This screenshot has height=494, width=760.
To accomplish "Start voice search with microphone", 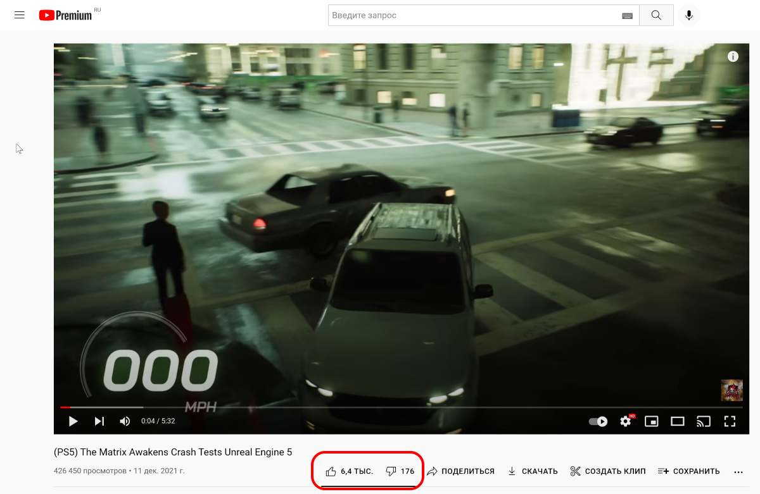I will tap(689, 15).
